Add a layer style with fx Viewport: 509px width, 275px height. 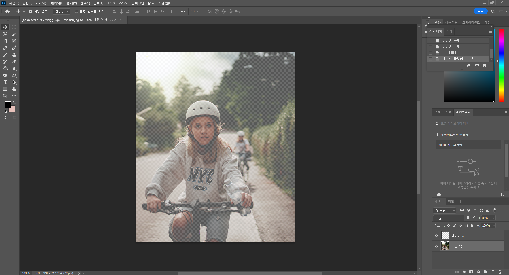(x=464, y=272)
